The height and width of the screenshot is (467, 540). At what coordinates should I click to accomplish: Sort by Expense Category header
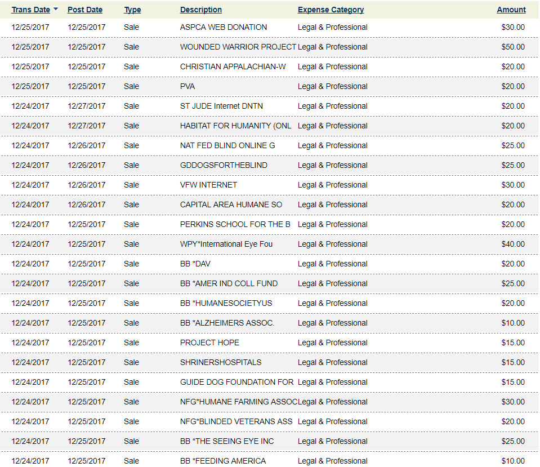(x=331, y=10)
